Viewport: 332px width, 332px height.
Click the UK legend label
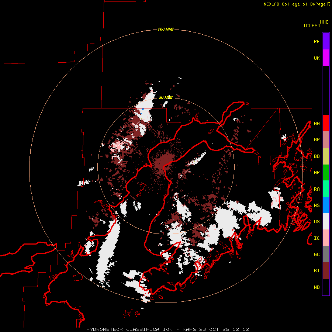[317, 58]
